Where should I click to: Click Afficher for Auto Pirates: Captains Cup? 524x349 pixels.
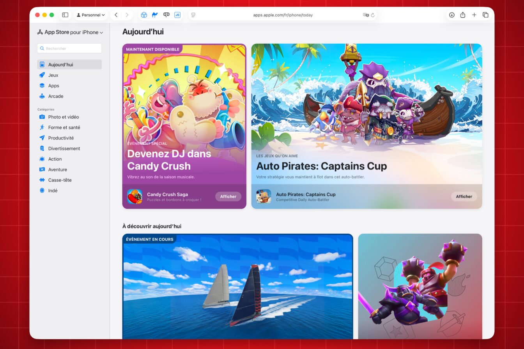coord(464,196)
